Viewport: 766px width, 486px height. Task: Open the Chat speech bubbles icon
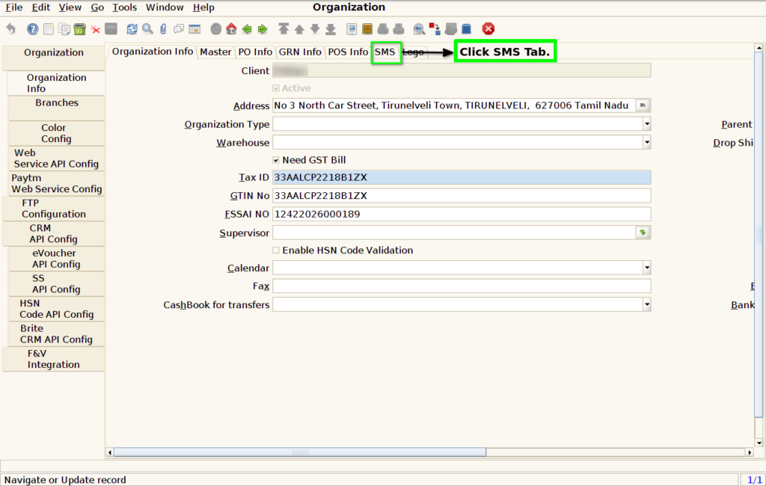point(179,29)
